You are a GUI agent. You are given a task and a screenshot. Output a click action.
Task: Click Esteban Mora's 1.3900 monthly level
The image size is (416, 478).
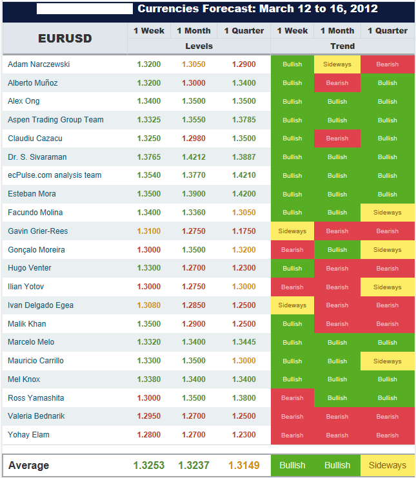pos(193,194)
